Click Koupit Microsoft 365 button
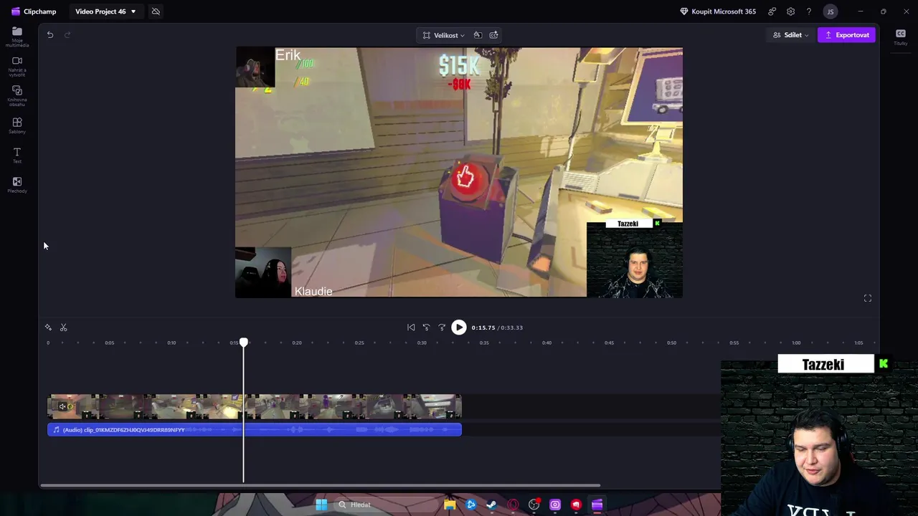The height and width of the screenshot is (516, 918). [717, 11]
